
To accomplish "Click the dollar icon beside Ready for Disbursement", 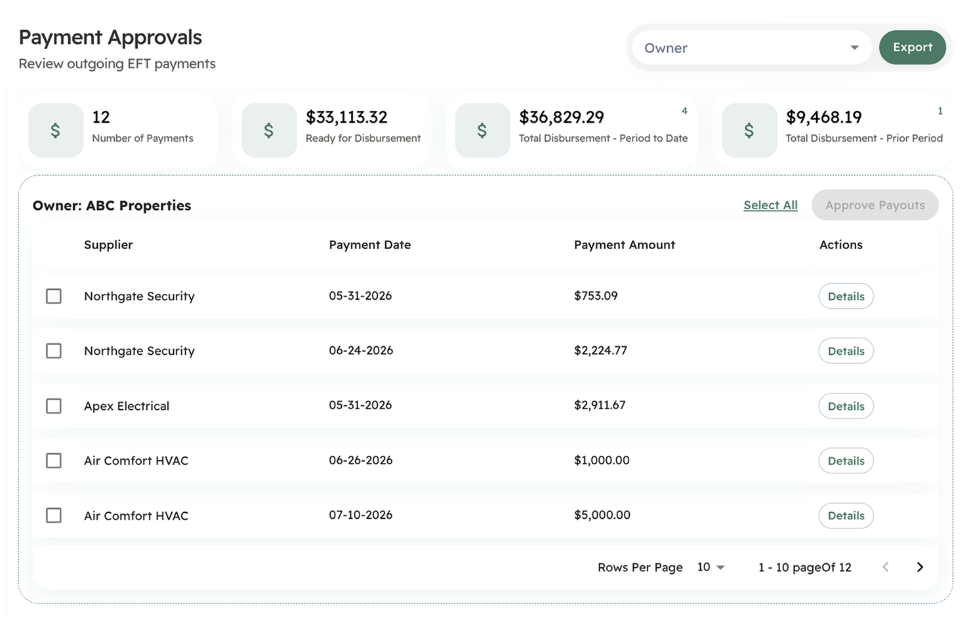I will (269, 131).
